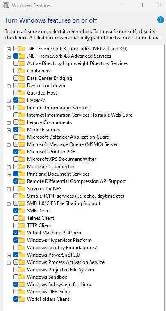166x311 pixels.
Task: Maximize the Windows Features window
Action: 141,5
